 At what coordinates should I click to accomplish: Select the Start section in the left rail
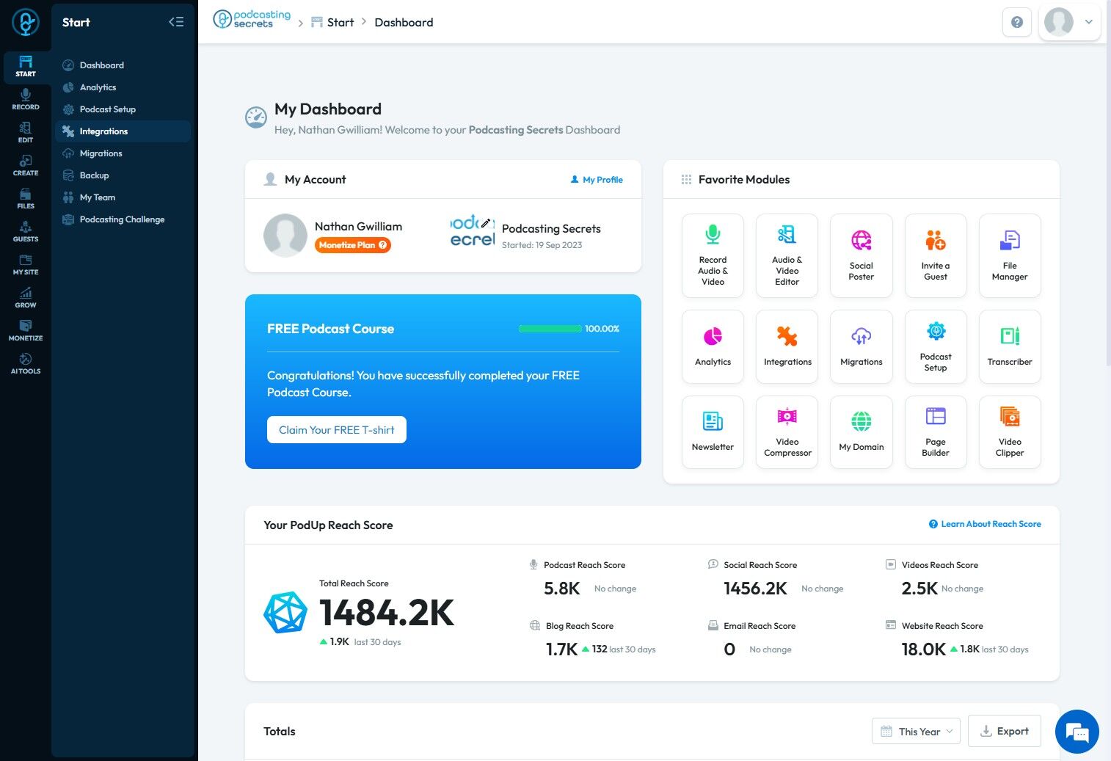(x=26, y=67)
